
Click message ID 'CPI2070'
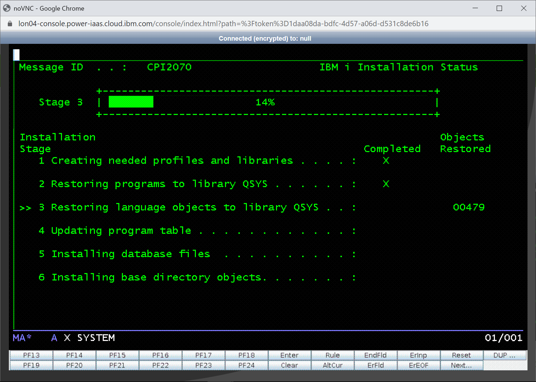coord(169,67)
